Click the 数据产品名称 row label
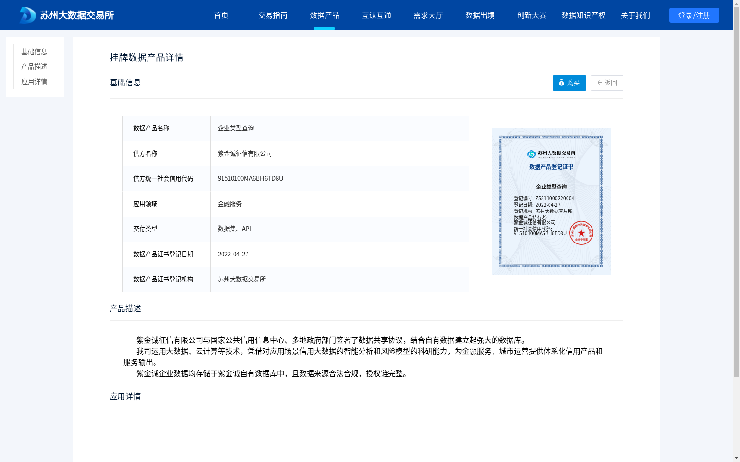The width and height of the screenshot is (740, 462). pos(151,128)
